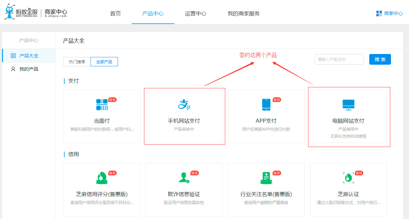Open the 当面付 product title
Image resolution: width=409 pixels, height=219 pixels.
[x=102, y=121]
